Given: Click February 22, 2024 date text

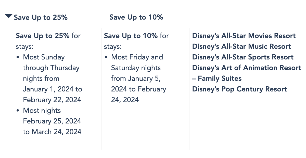Looking at the screenshot, I should pyautogui.click(x=52, y=100).
